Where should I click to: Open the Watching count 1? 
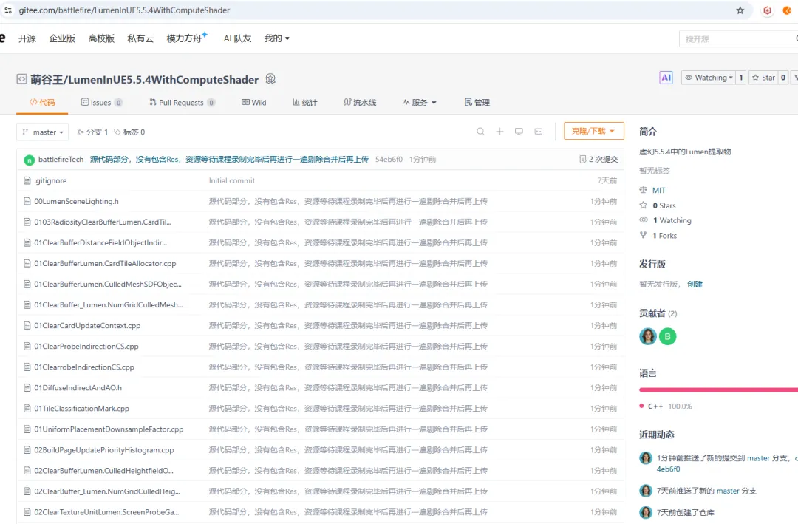(741, 78)
